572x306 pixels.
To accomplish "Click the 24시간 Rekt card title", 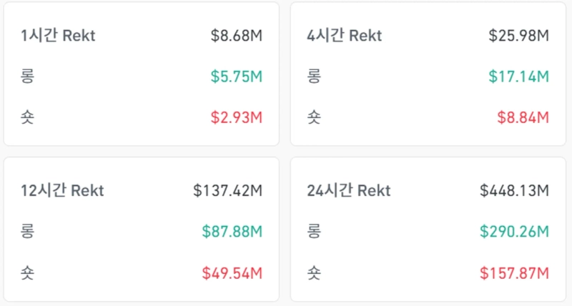I will pos(349,191).
